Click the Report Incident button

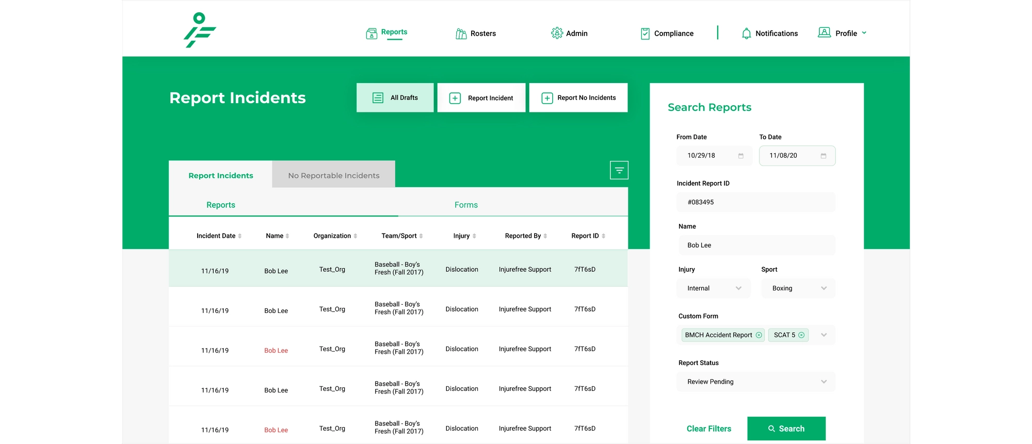[x=481, y=97]
